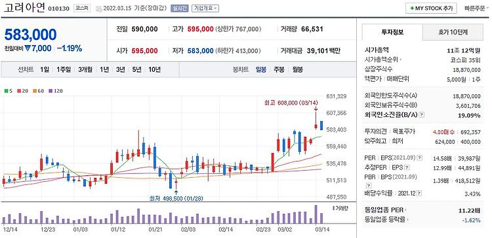Click the 코스피 market badge

pos(81,8)
